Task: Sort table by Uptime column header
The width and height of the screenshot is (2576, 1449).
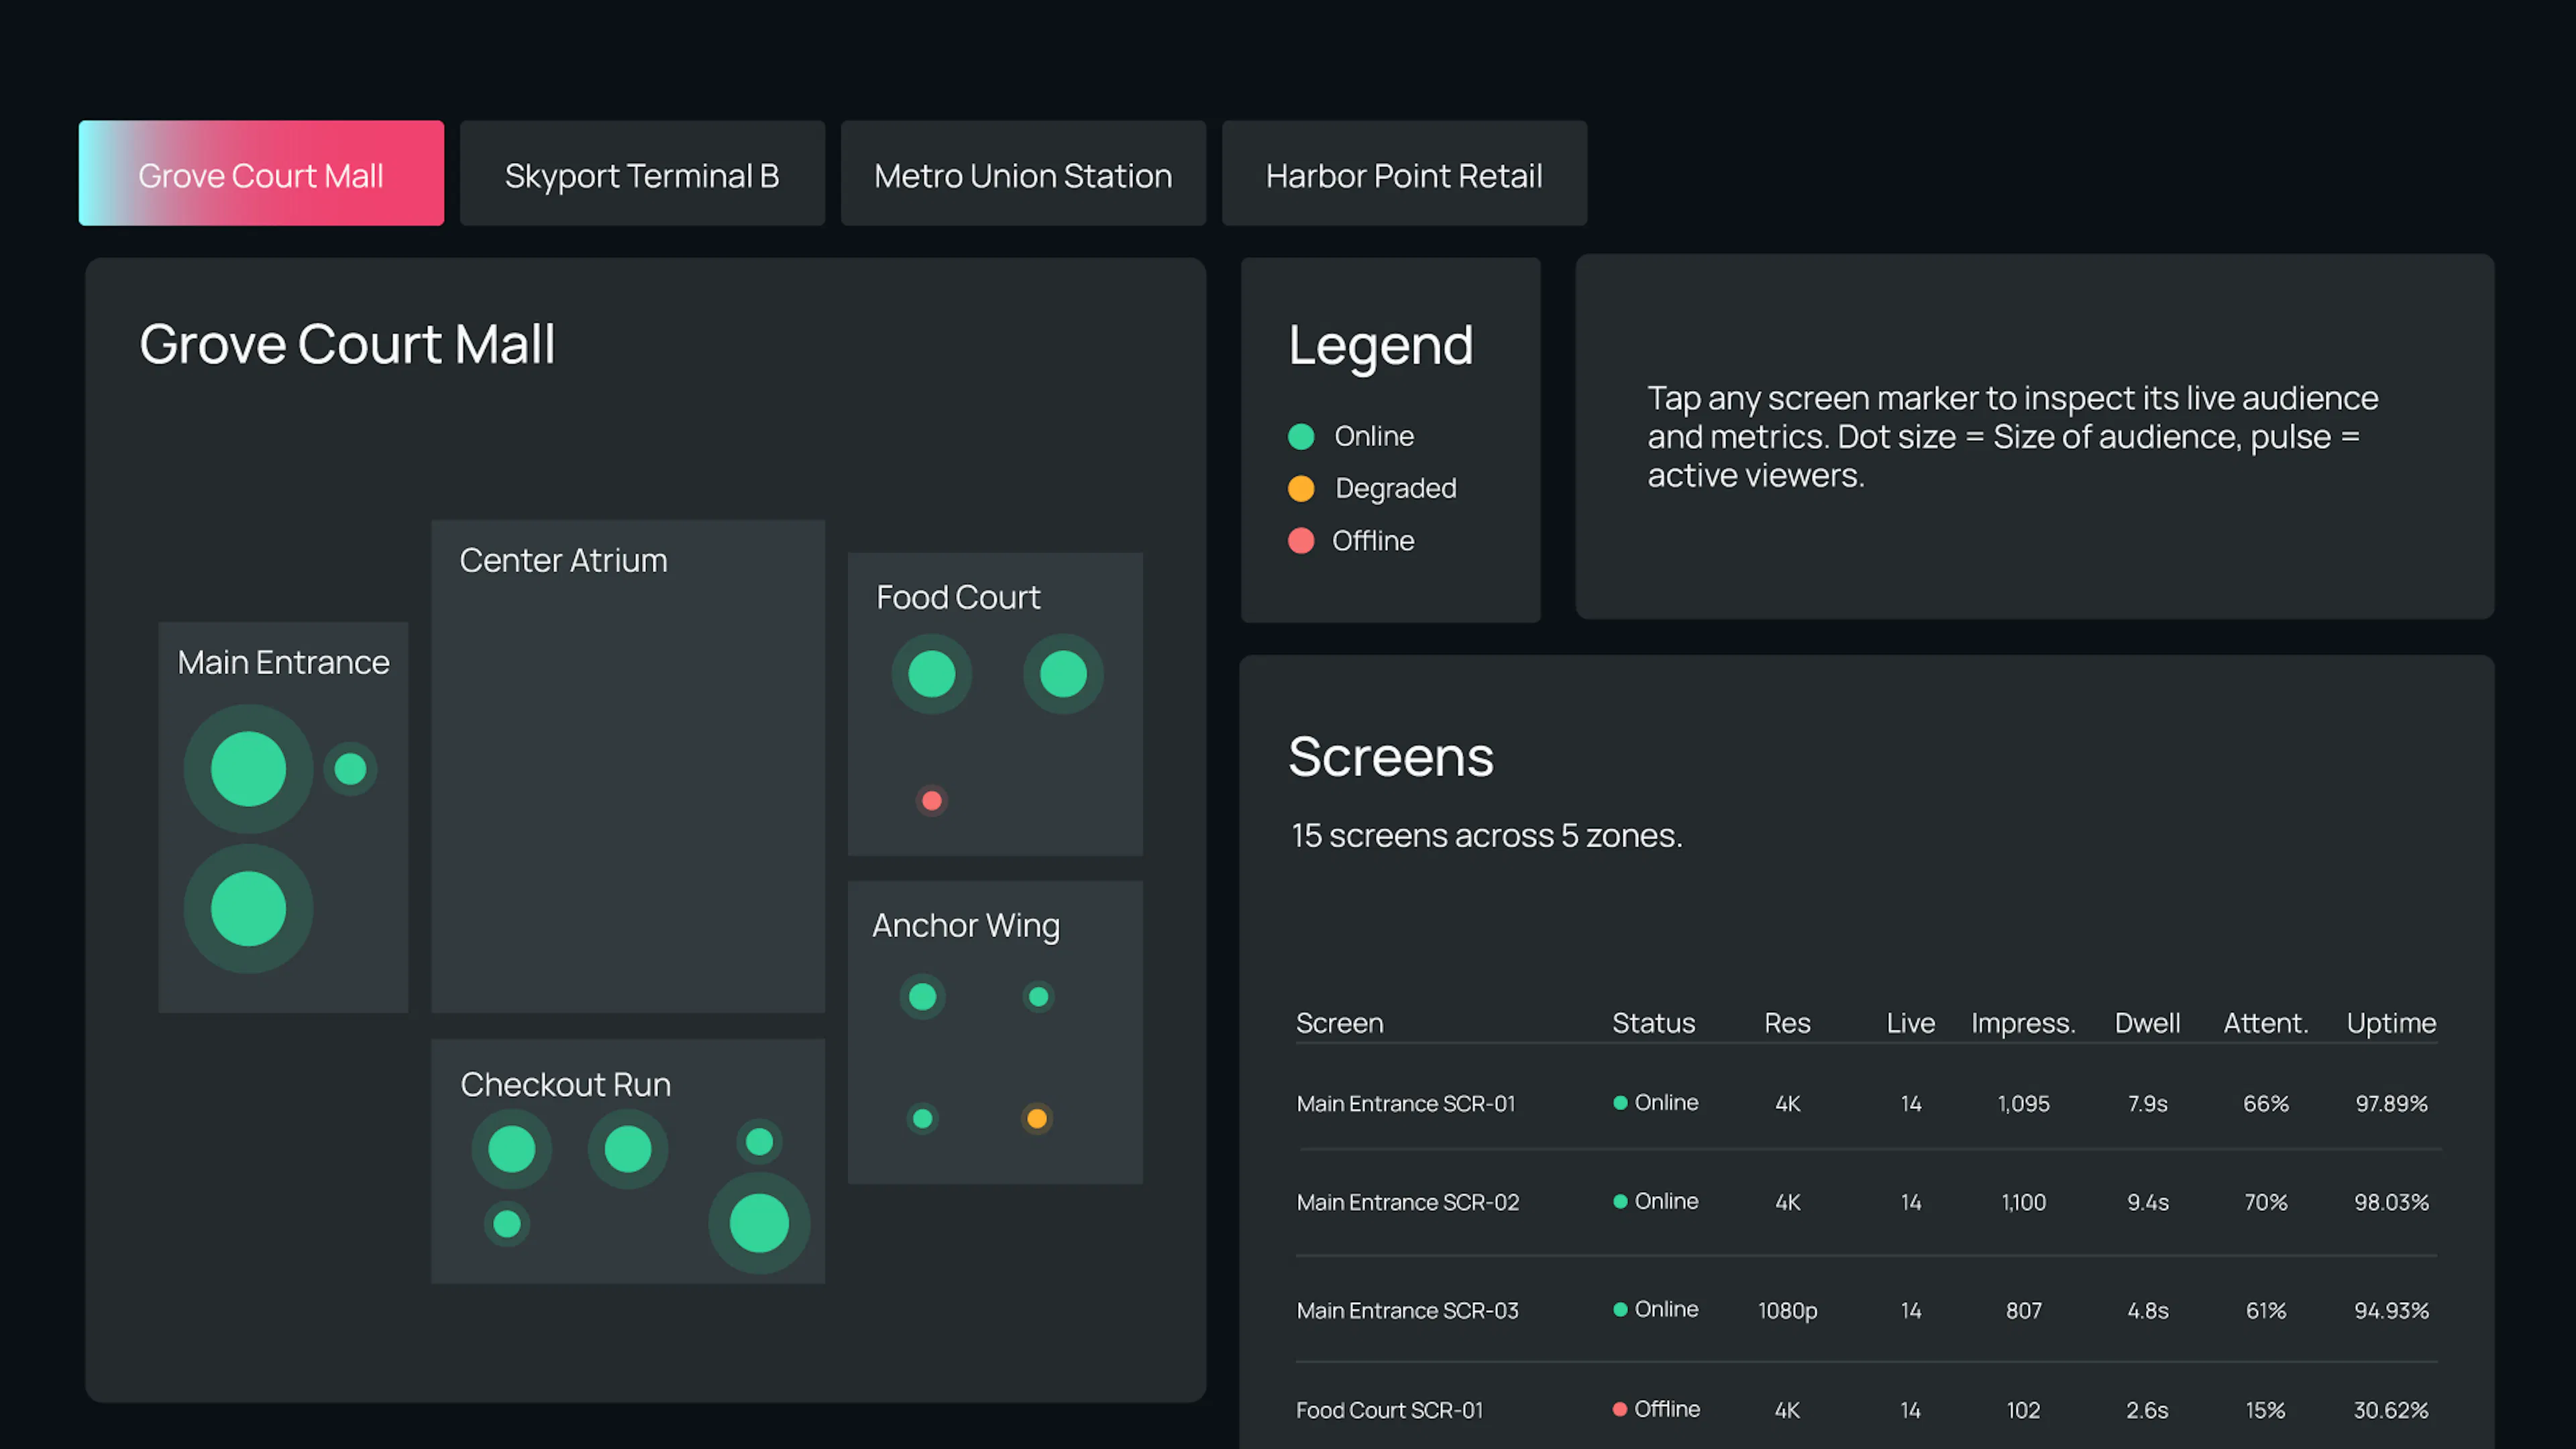Action: point(2391,1023)
